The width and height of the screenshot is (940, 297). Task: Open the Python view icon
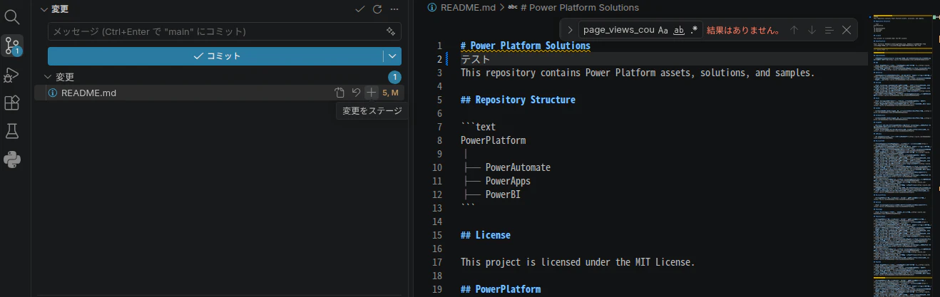click(x=12, y=160)
